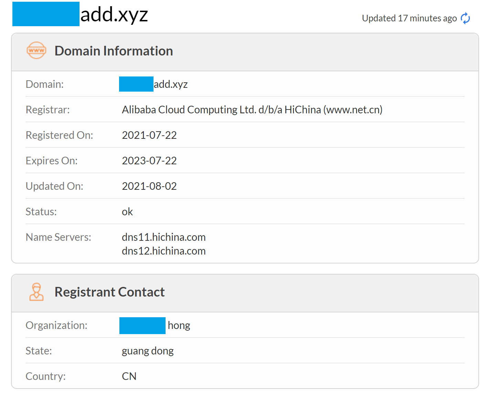Select the Registrant Contact heading
Viewport: 487px width, 393px height.
(109, 292)
